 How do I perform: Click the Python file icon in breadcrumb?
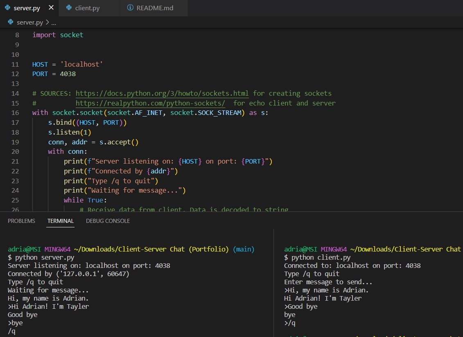coord(11,22)
